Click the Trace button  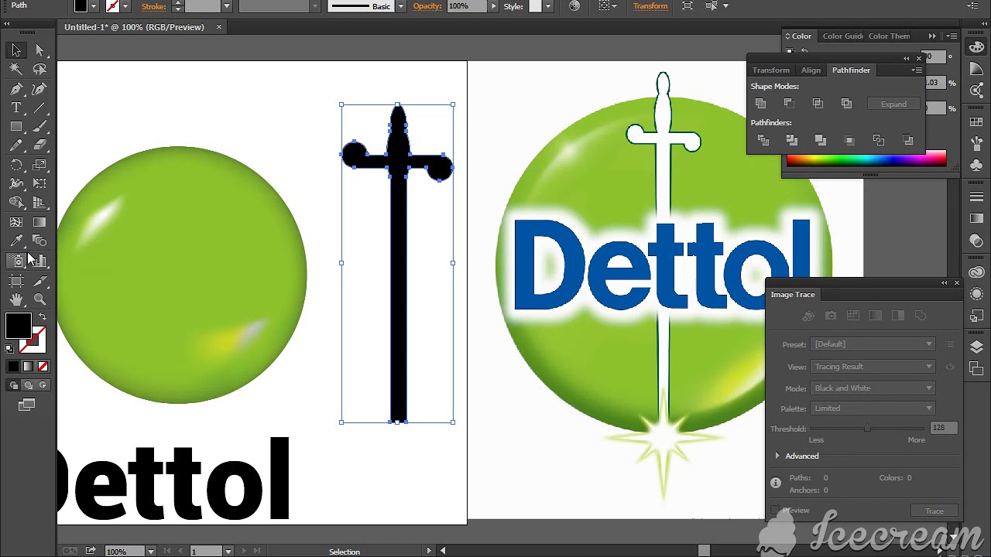click(934, 511)
